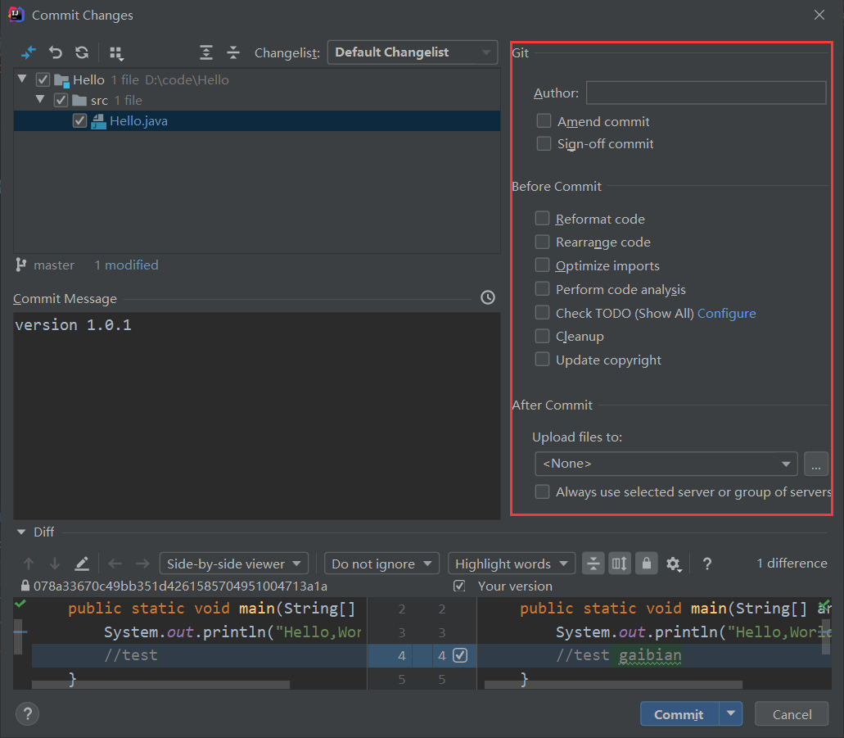Open the Changelist dropdown
The width and height of the screenshot is (844, 738).
pos(413,52)
